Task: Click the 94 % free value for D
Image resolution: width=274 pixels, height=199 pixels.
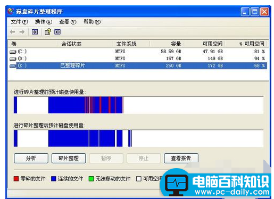Action: (x=260, y=59)
